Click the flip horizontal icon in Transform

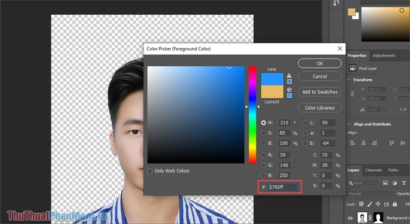coord(403,110)
